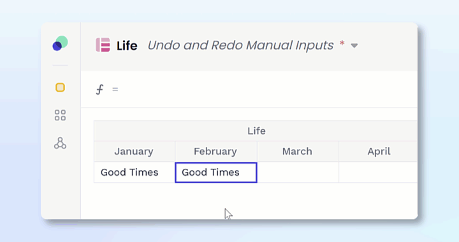
Task: Select the January column header
Action: [x=135, y=152]
